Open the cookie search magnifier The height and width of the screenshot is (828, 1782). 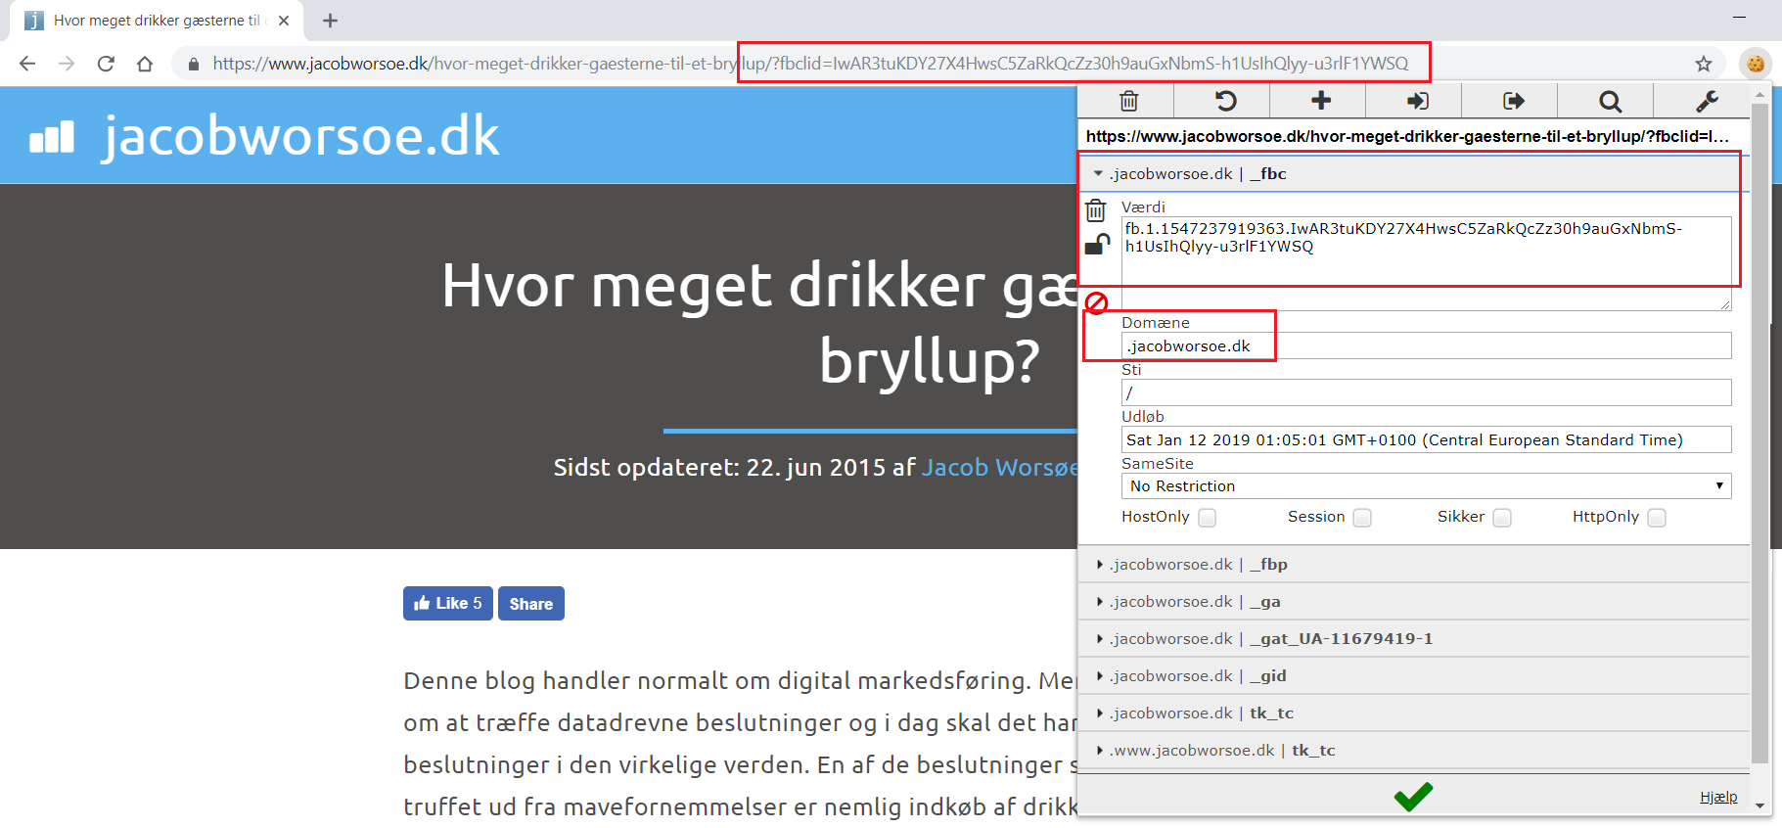pyautogui.click(x=1610, y=101)
